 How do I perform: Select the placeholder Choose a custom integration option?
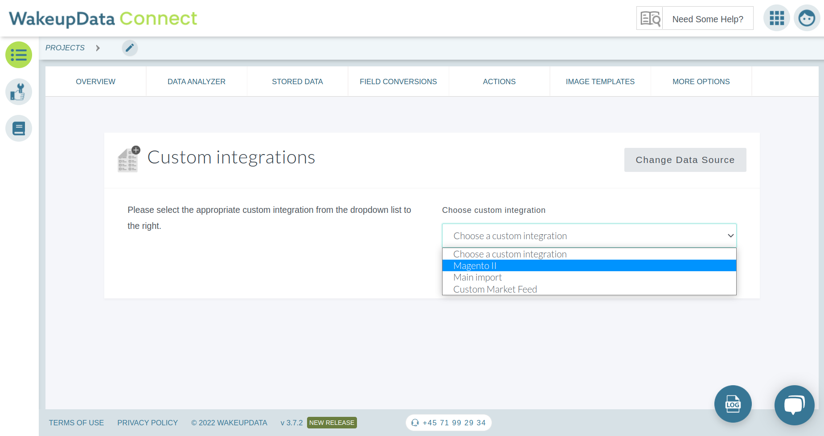click(589, 254)
